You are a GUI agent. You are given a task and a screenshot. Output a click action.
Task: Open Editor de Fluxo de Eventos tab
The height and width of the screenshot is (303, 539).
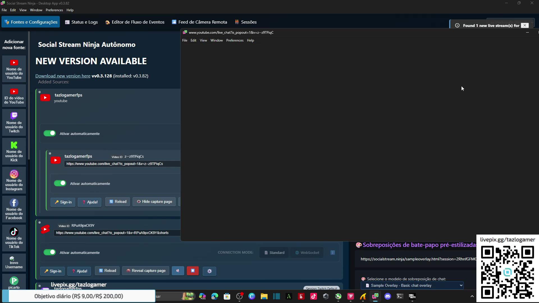tap(135, 22)
